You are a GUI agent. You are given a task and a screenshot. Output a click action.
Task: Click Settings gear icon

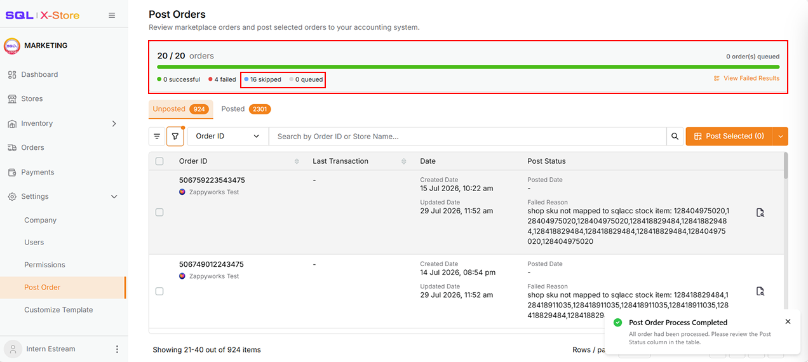coord(12,197)
